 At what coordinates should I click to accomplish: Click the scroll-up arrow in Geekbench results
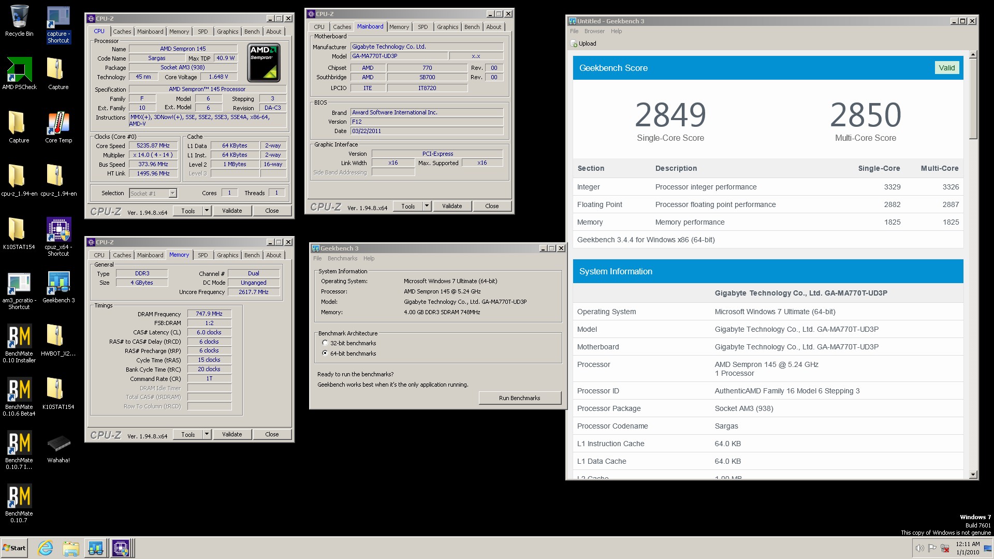click(x=973, y=54)
